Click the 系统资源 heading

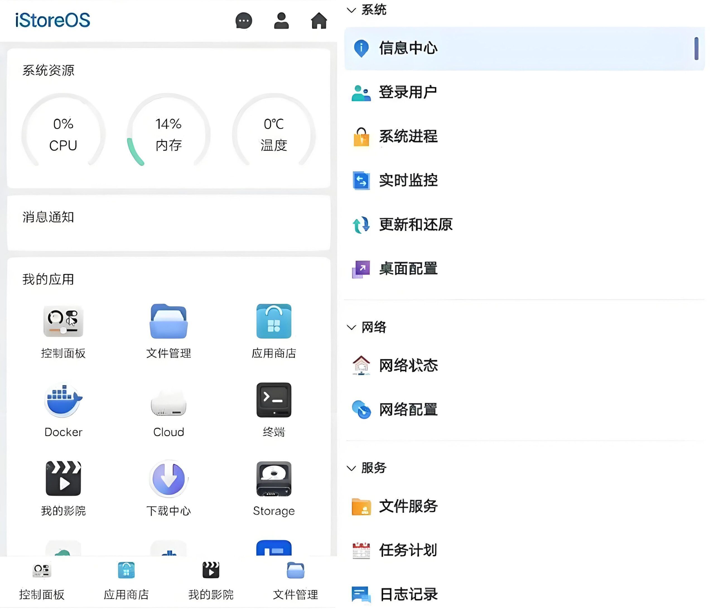[x=49, y=71]
